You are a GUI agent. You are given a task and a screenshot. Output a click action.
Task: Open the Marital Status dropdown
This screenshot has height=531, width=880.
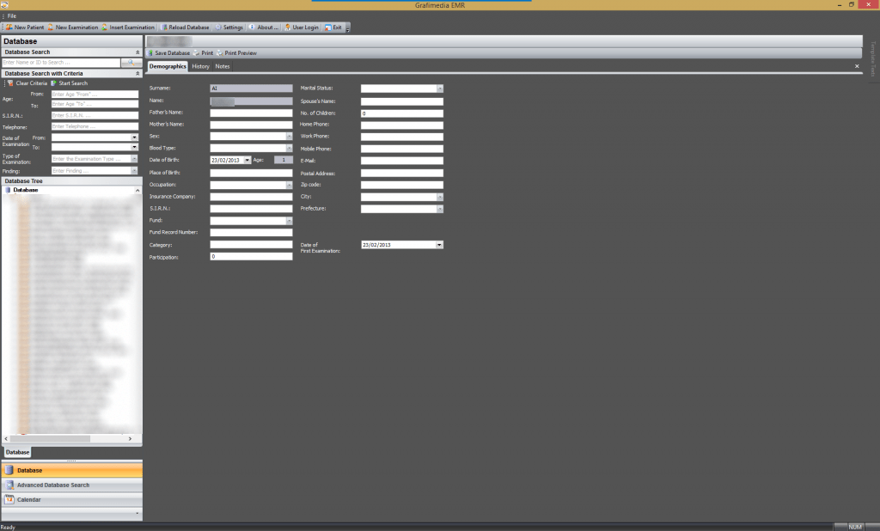point(439,88)
